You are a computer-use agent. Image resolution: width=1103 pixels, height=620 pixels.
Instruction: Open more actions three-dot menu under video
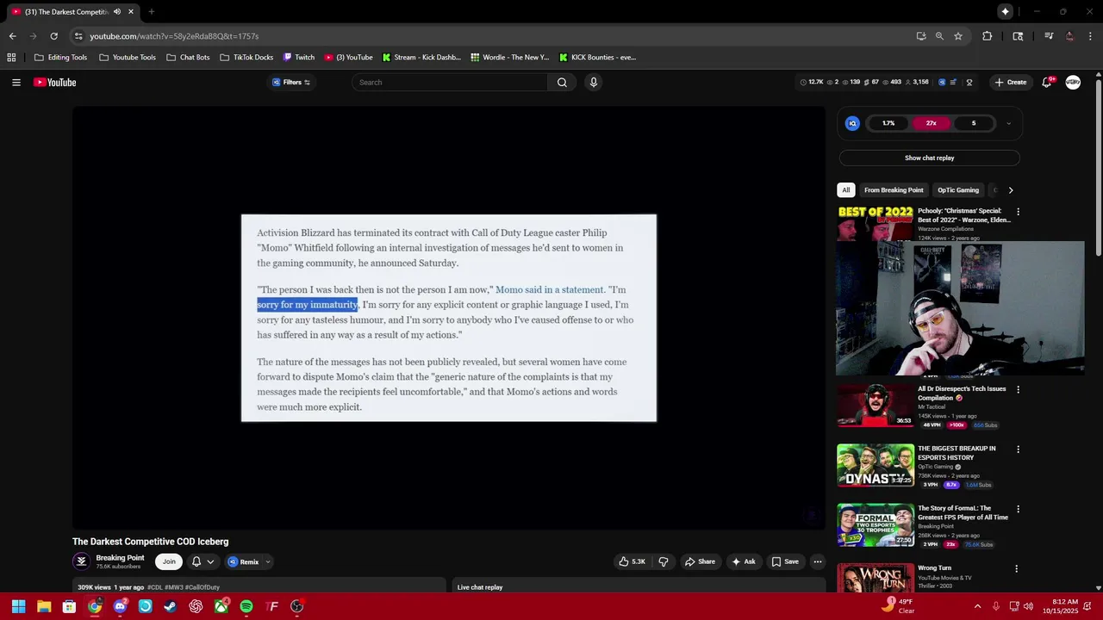pos(818,561)
